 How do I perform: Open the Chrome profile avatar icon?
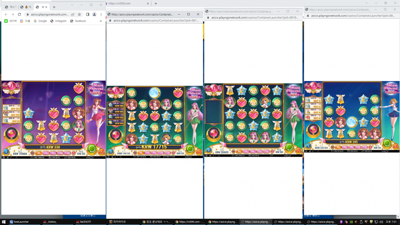(x=95, y=15)
